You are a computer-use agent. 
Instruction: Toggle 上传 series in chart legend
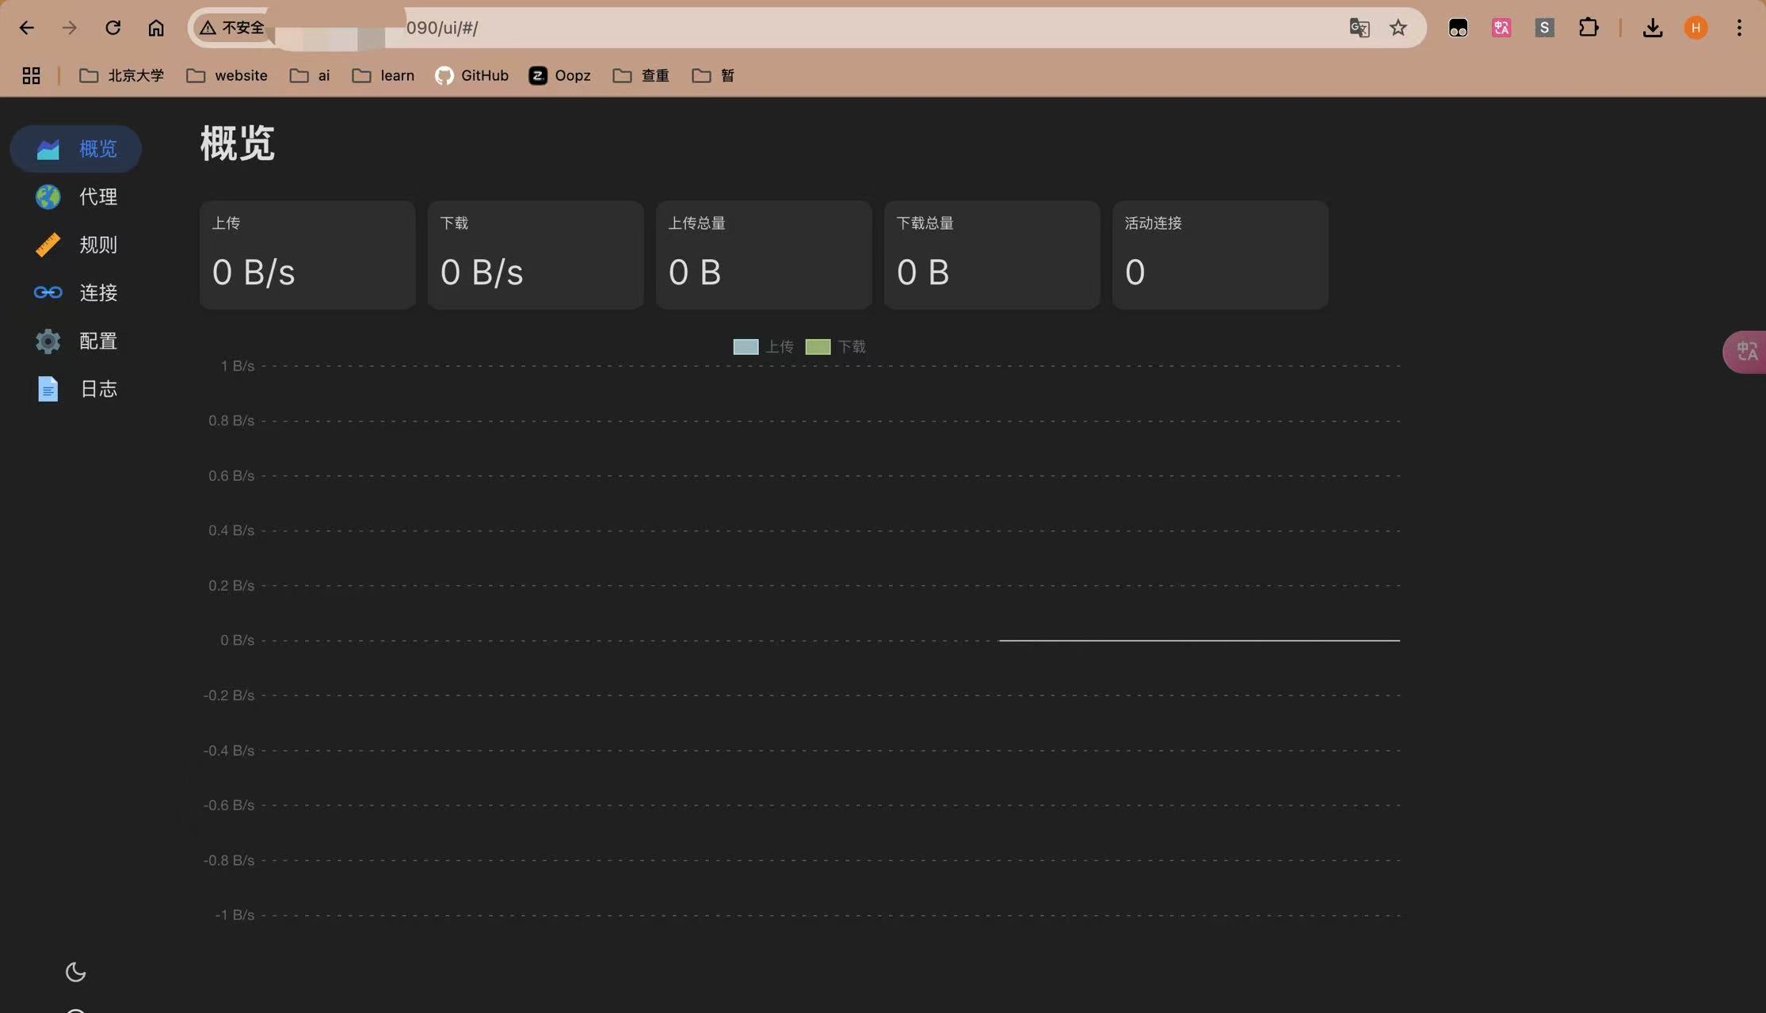click(762, 347)
